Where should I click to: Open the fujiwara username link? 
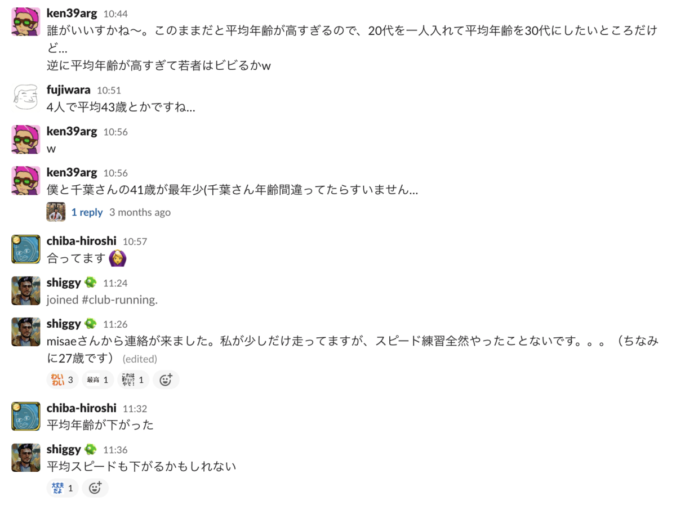69,90
